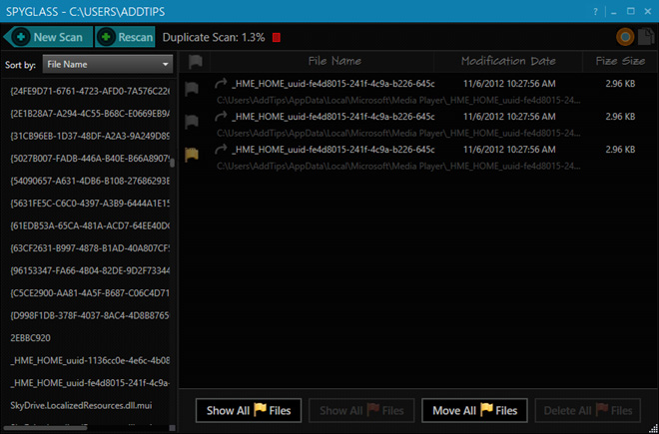Click third file's 11/6/2012 modification date
The width and height of the screenshot is (659, 434).
pyautogui.click(x=509, y=150)
